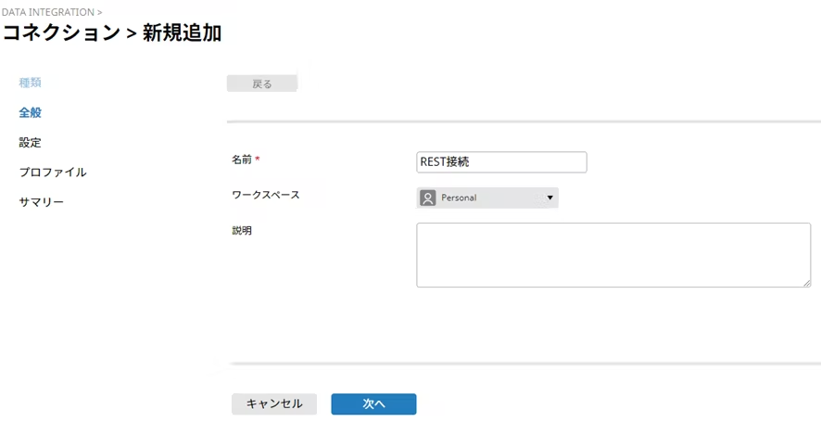Screen dimensions: 821x422
Task: Proceed with the 次へ button
Action: coord(373,404)
